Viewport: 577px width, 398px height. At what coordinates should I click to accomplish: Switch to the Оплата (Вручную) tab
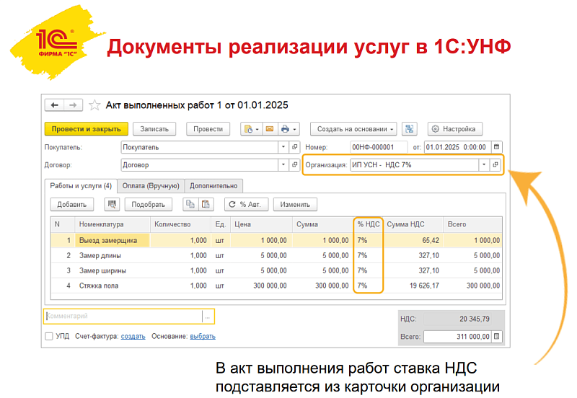click(151, 186)
